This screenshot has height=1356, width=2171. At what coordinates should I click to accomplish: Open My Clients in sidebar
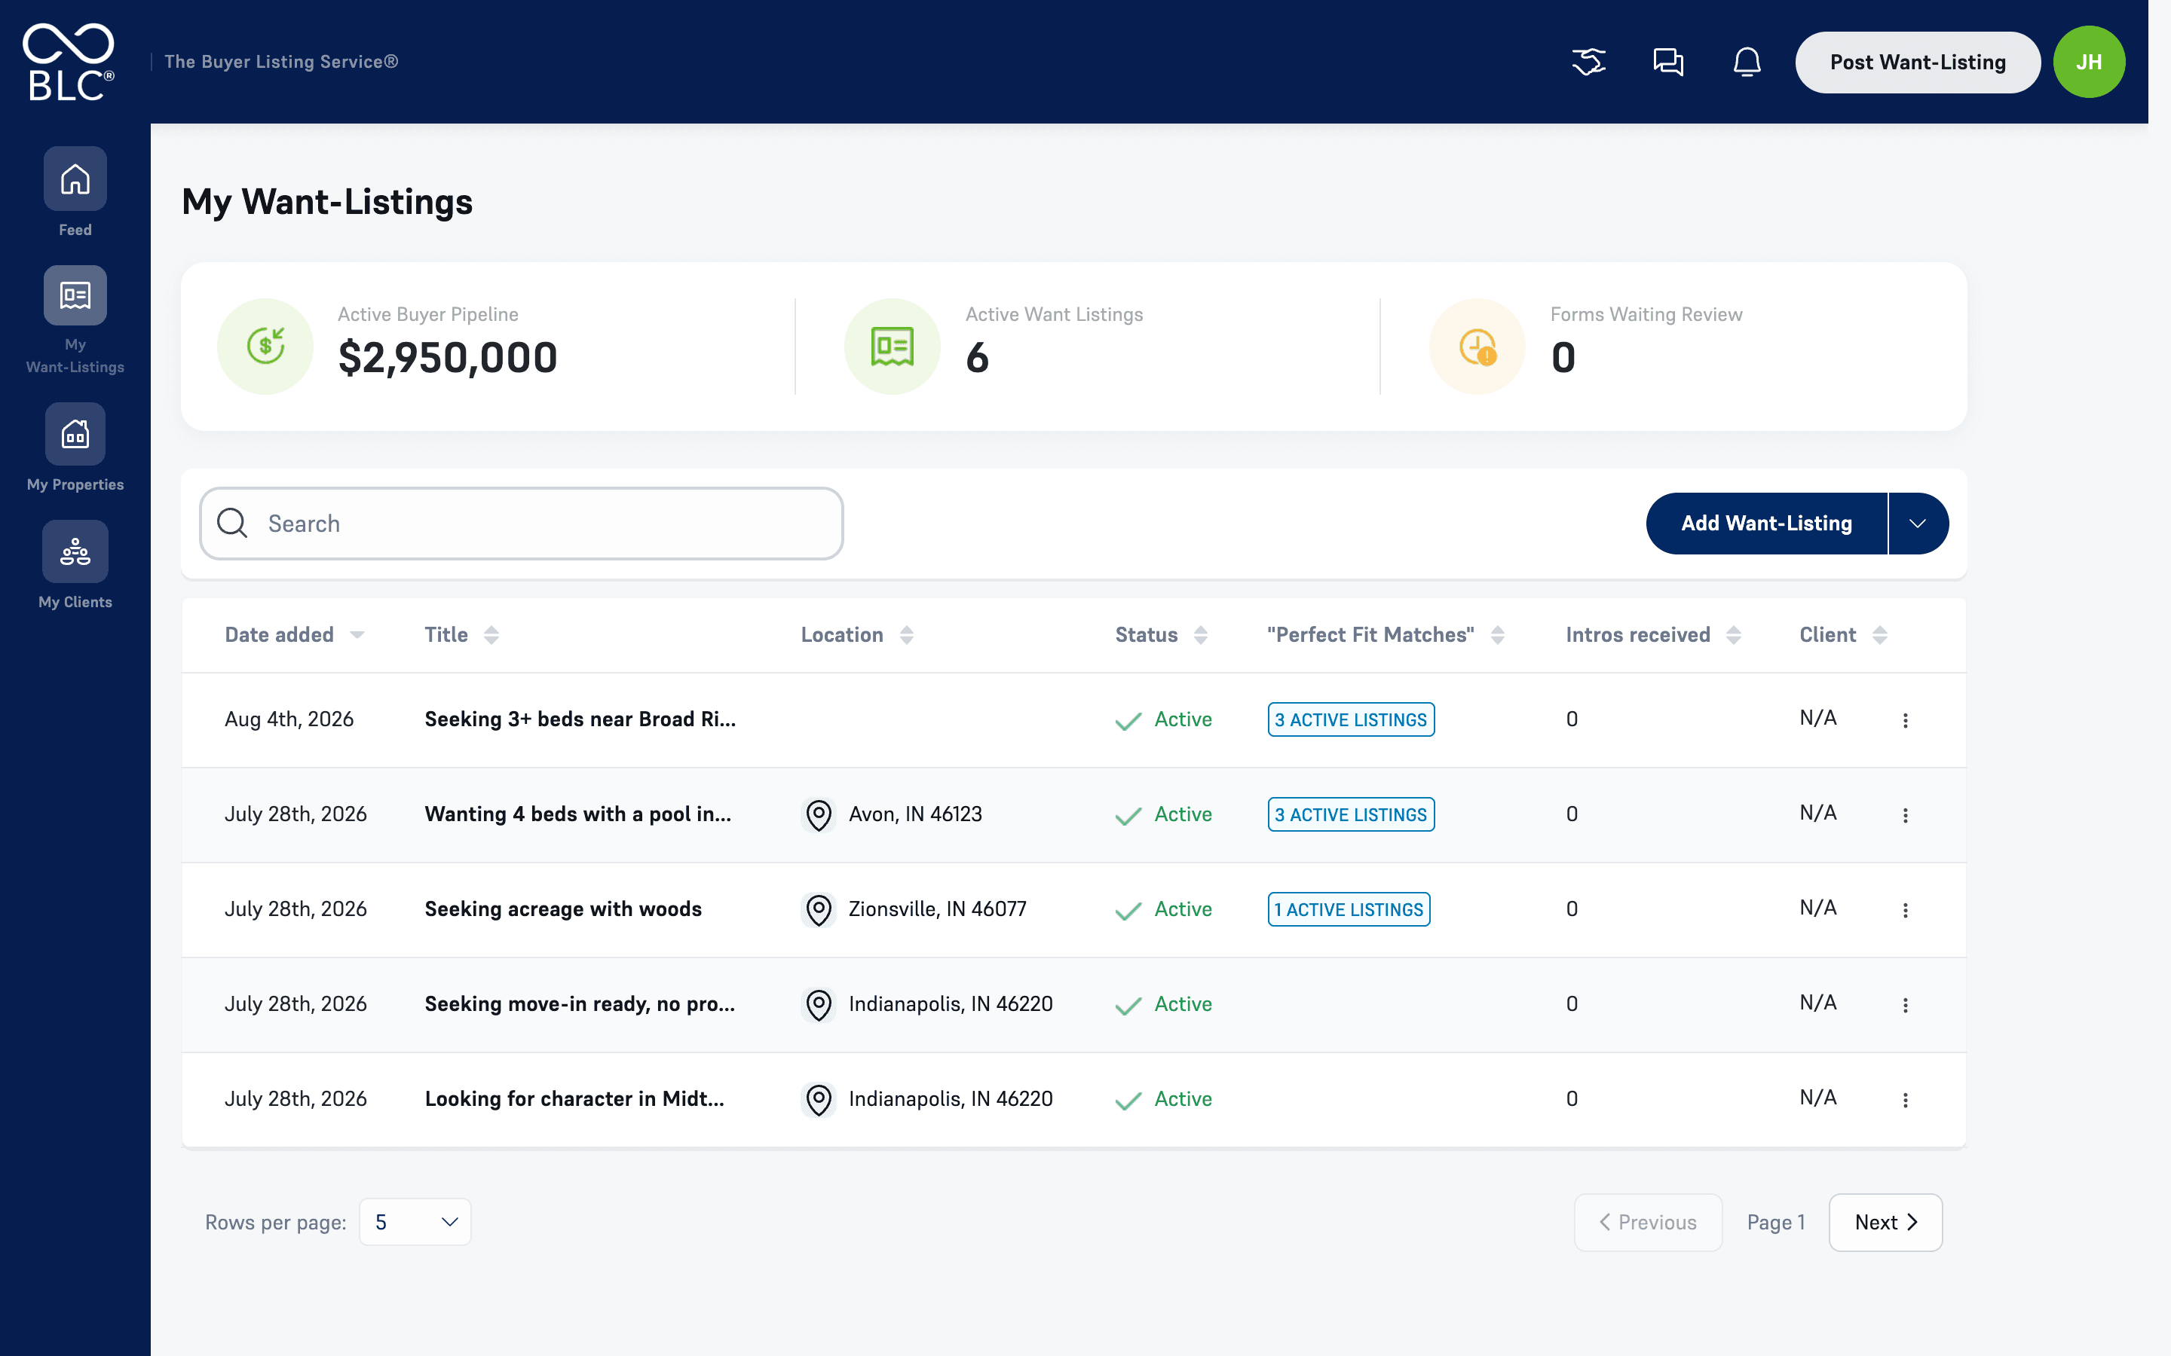click(x=75, y=551)
